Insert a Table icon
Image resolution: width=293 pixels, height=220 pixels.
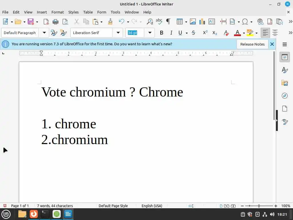tap(180, 22)
